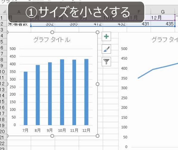Select the 11月 bar in the chart
Screen dimensions: 178x150
[74, 92]
